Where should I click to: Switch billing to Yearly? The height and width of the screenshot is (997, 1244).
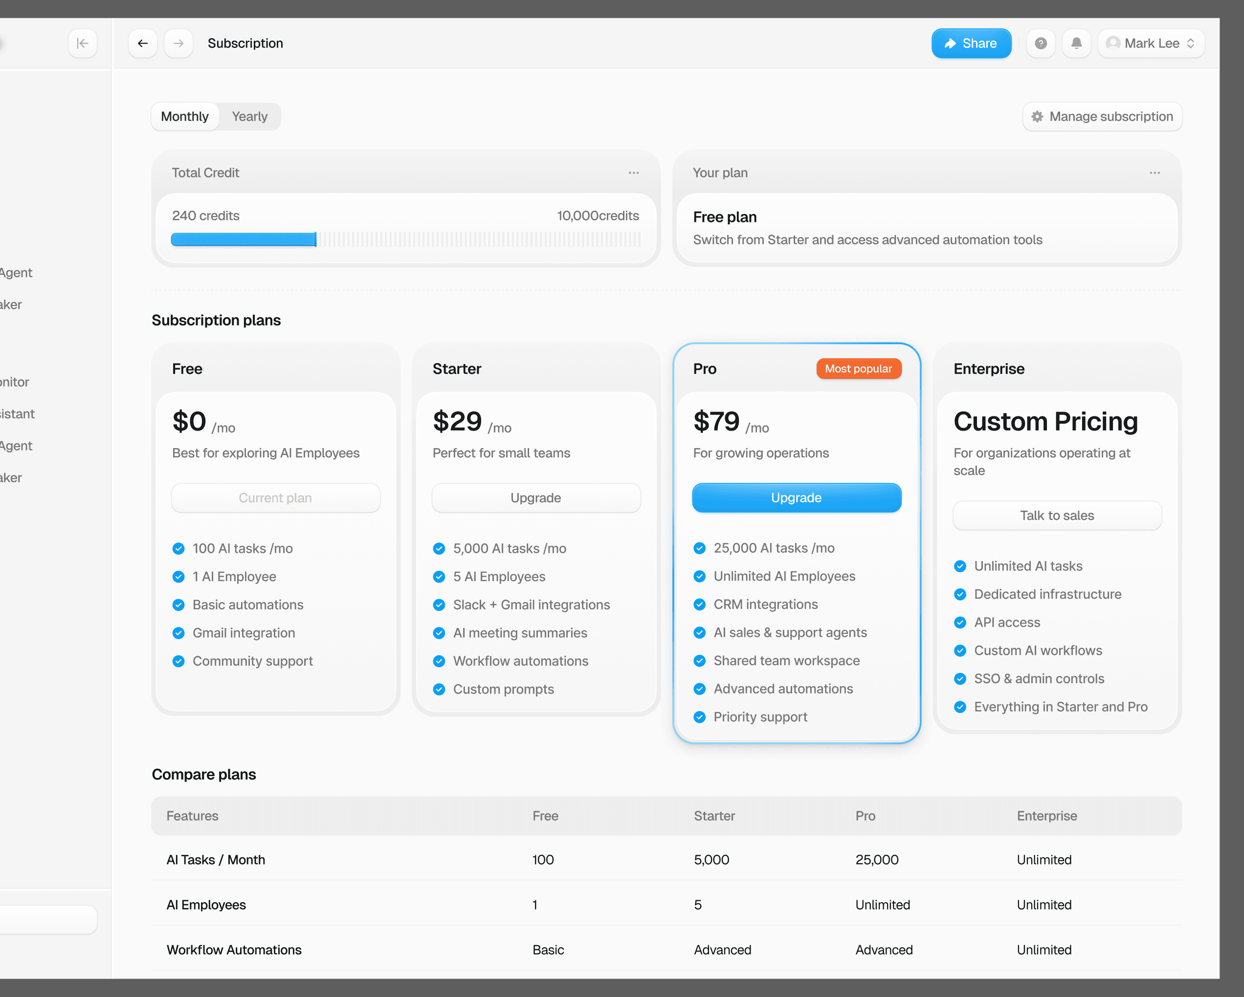click(249, 116)
